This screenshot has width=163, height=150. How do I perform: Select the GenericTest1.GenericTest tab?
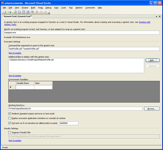(x=18, y=17)
